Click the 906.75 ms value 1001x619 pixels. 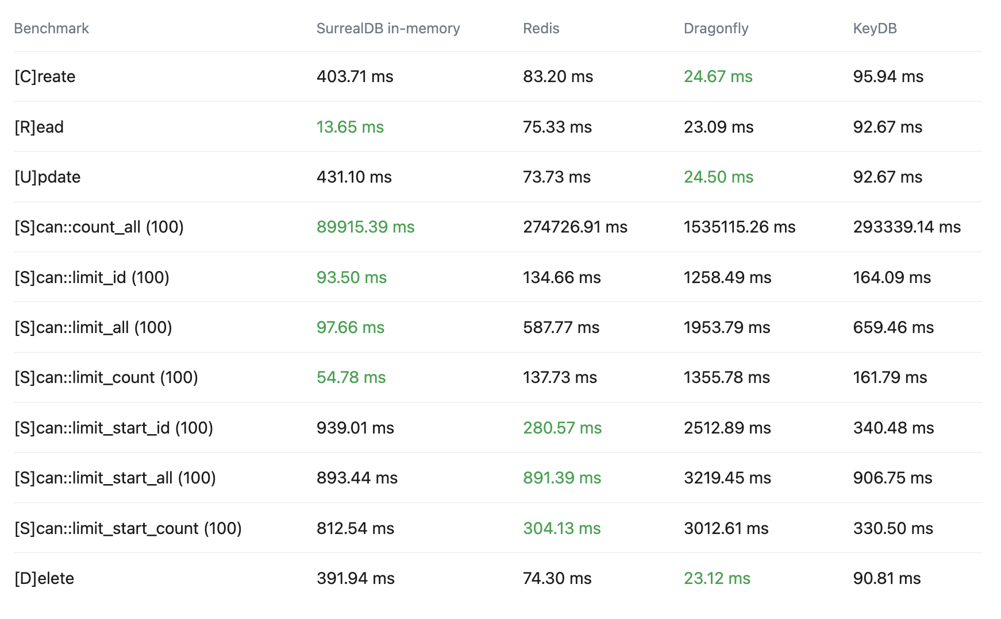(893, 478)
